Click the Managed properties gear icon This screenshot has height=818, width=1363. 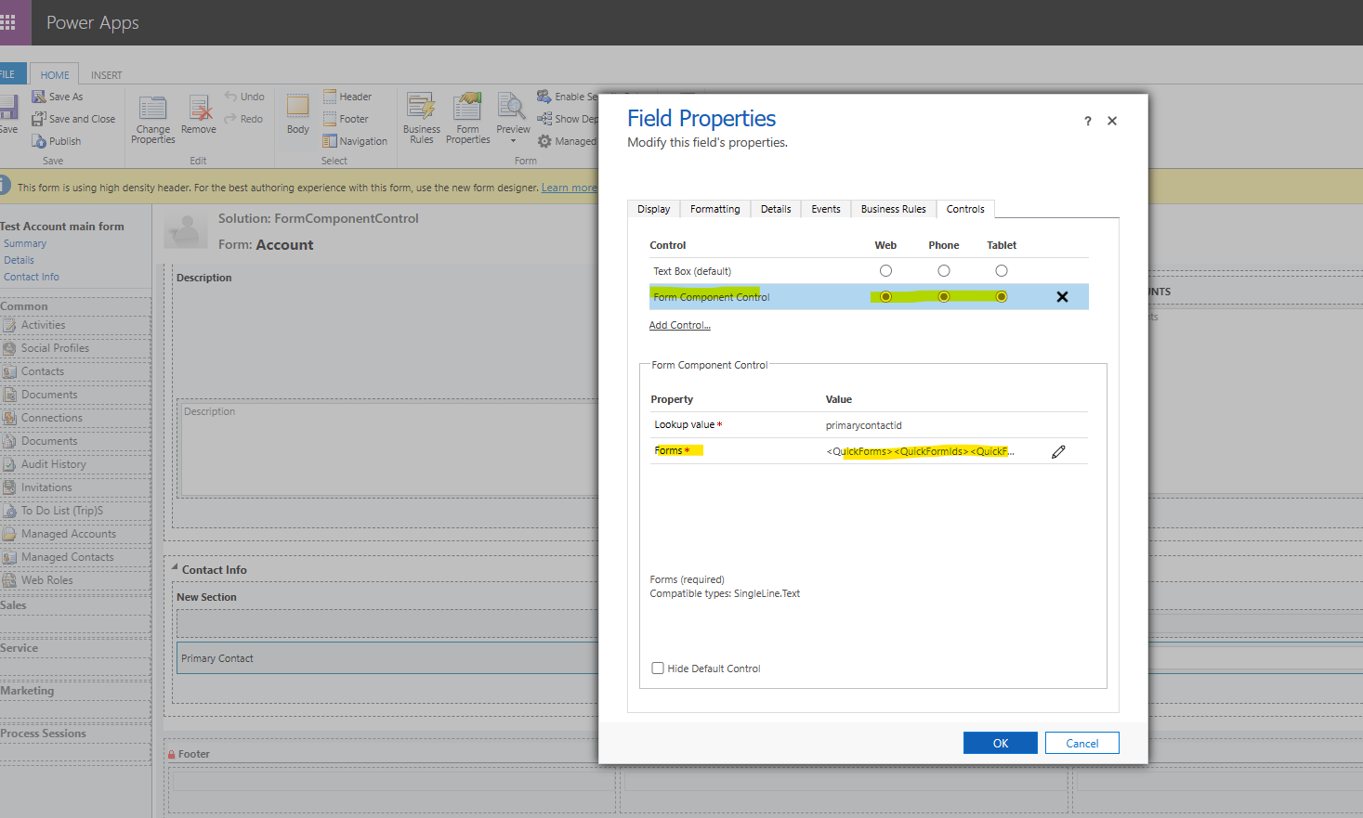pyautogui.click(x=544, y=141)
